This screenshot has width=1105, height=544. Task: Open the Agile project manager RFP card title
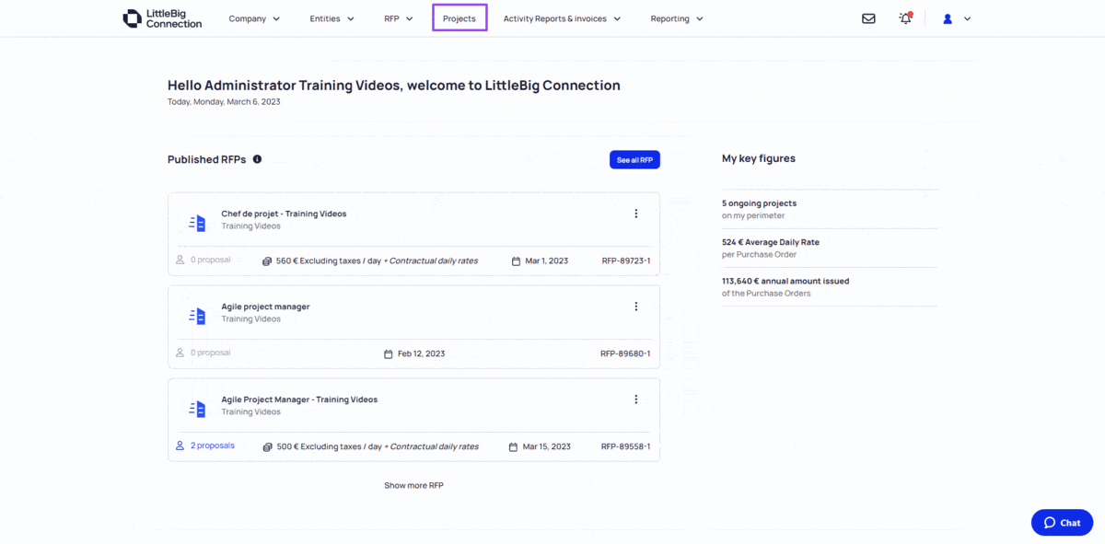[x=265, y=307]
